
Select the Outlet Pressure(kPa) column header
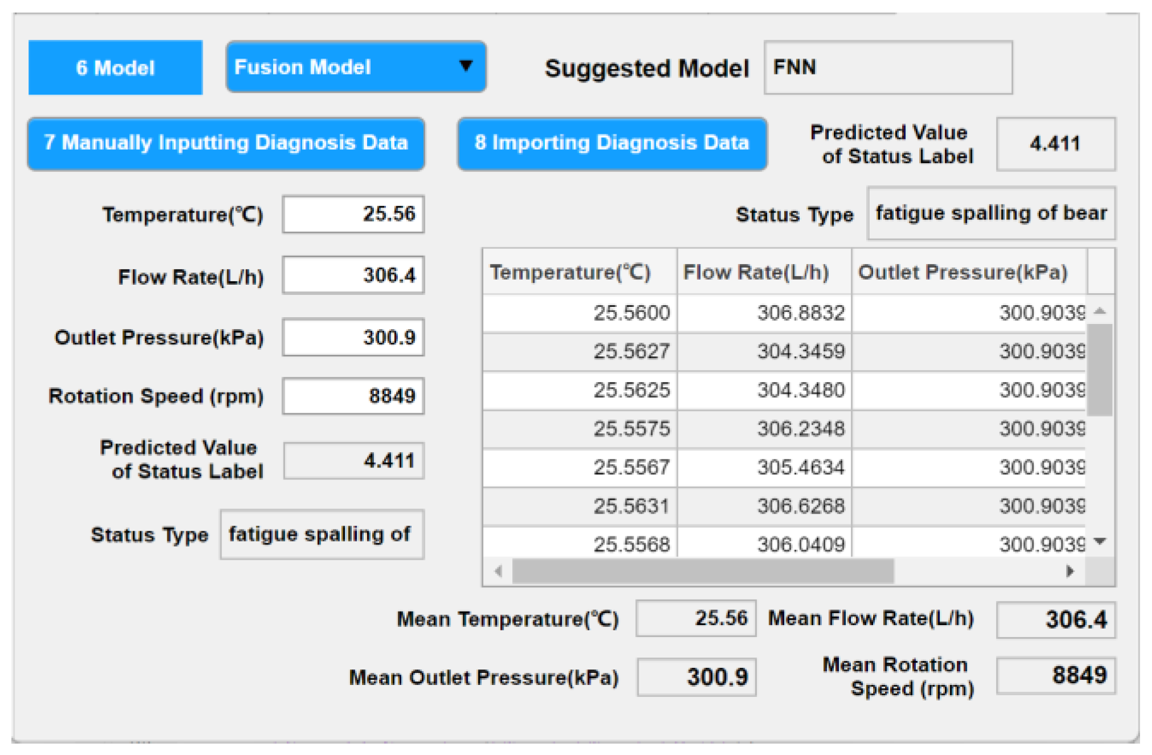tap(969, 272)
